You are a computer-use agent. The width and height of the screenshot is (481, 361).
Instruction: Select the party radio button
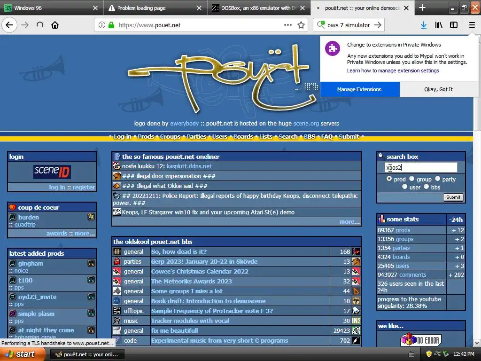coord(437,178)
